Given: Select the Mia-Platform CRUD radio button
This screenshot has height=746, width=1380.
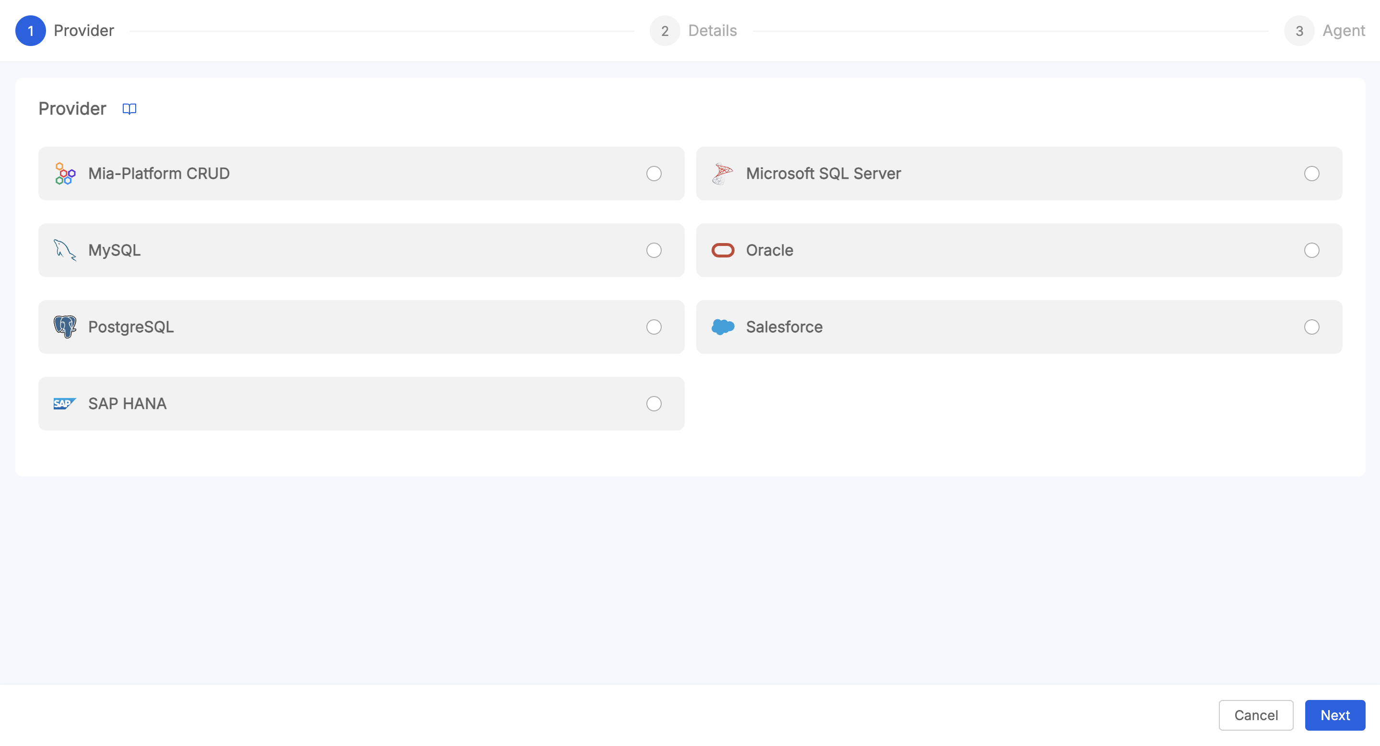Looking at the screenshot, I should pos(654,173).
